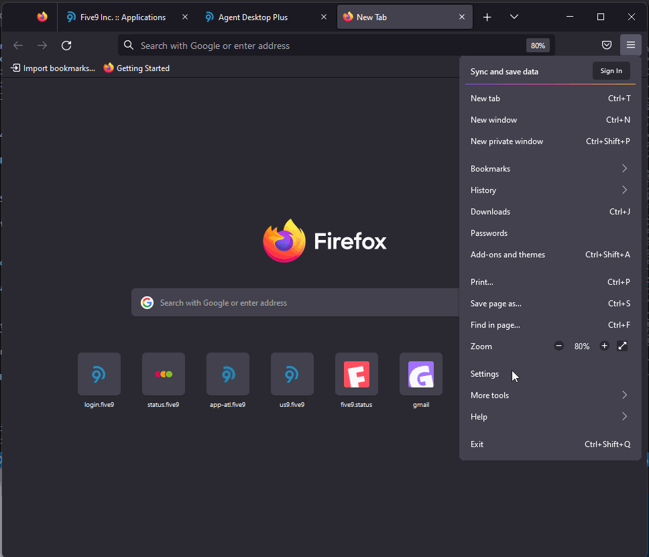Click the Save to Pocket icon
Viewport: 649px width, 557px height.
coord(606,45)
